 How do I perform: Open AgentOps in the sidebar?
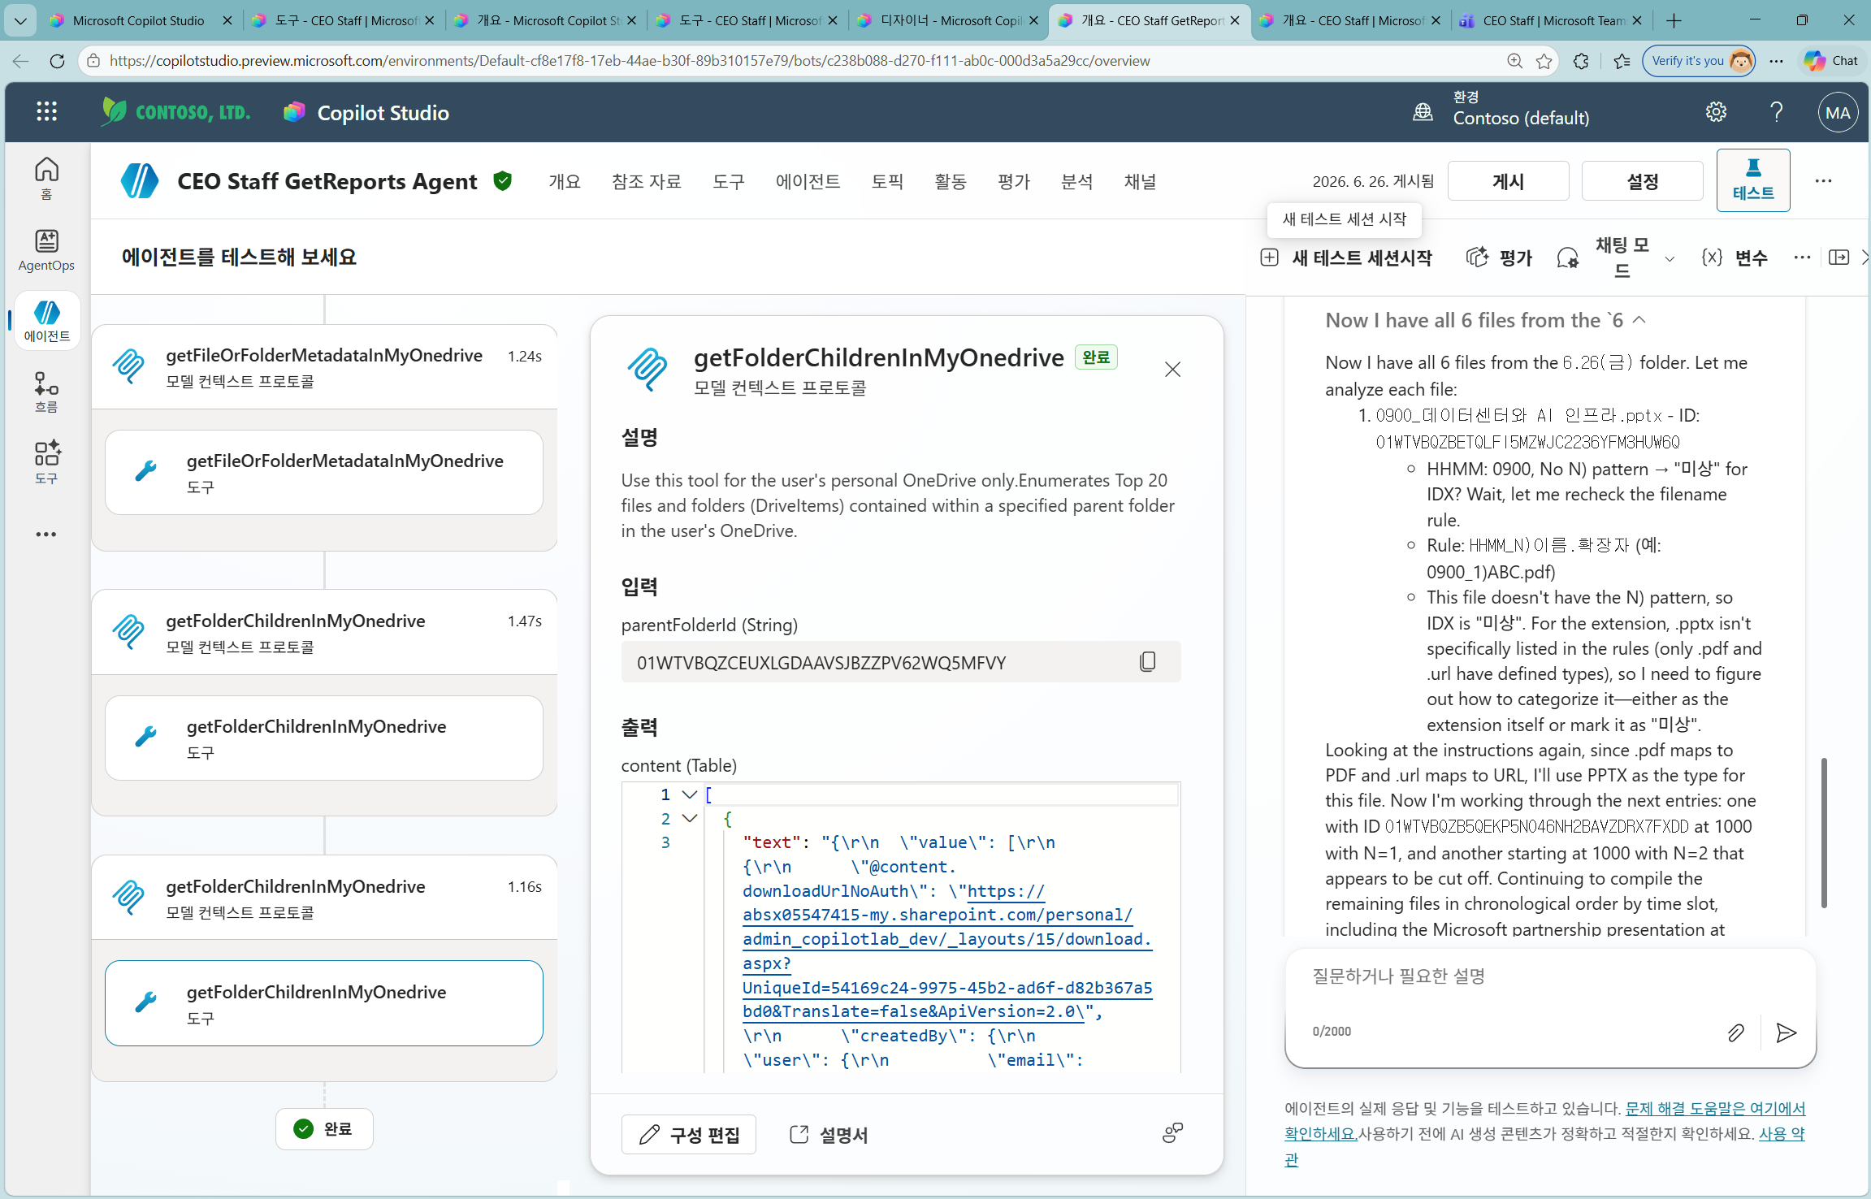click(46, 250)
